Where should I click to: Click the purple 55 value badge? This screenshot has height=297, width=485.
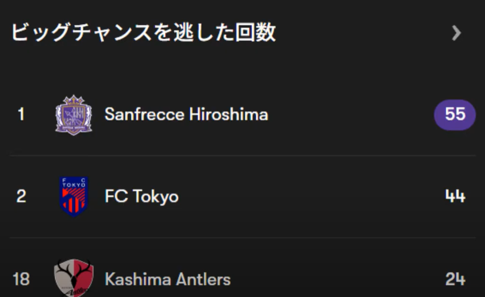point(454,114)
